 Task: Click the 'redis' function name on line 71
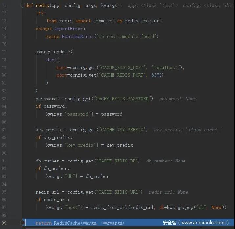click(42, 5)
